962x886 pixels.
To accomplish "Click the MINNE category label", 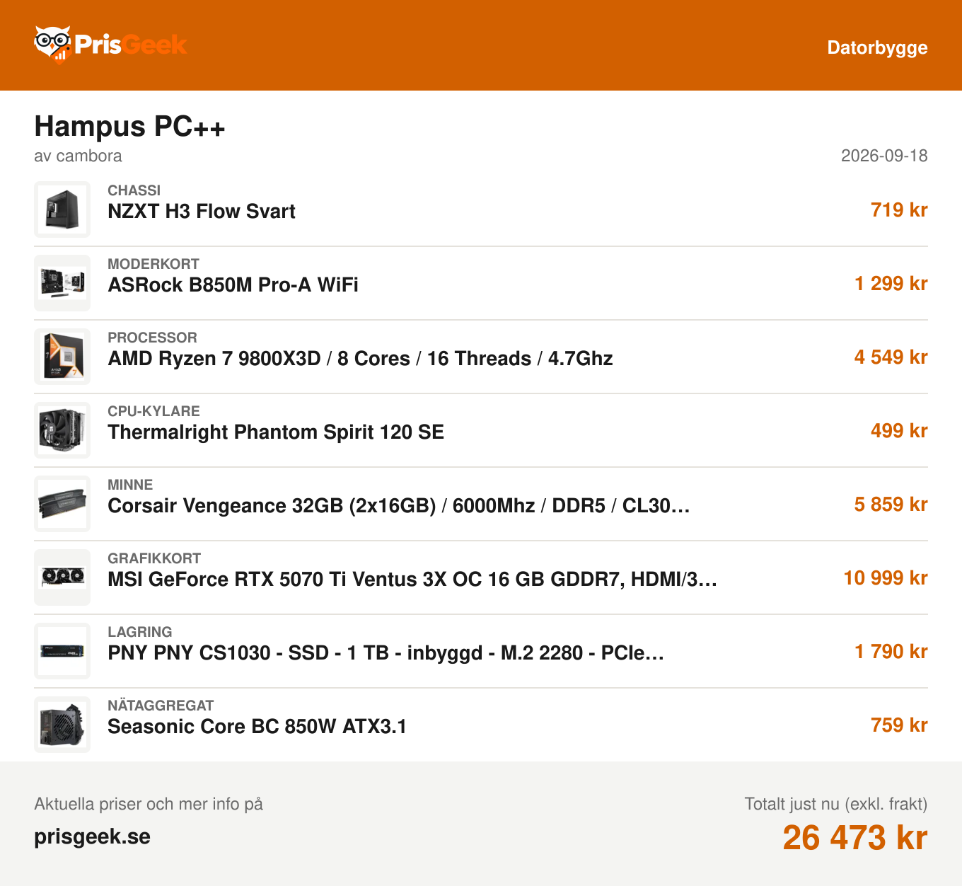I will [x=130, y=485].
